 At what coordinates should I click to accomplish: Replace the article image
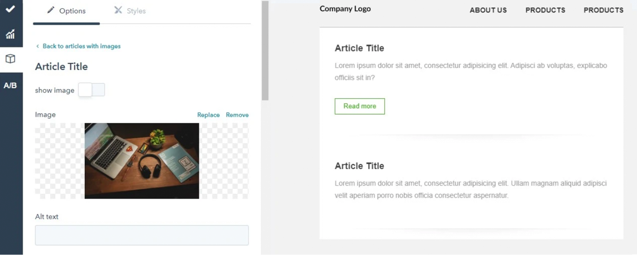[208, 115]
